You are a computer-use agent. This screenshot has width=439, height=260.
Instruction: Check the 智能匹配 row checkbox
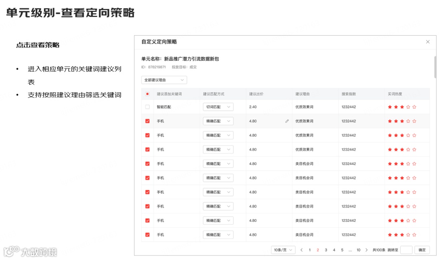tap(148, 107)
